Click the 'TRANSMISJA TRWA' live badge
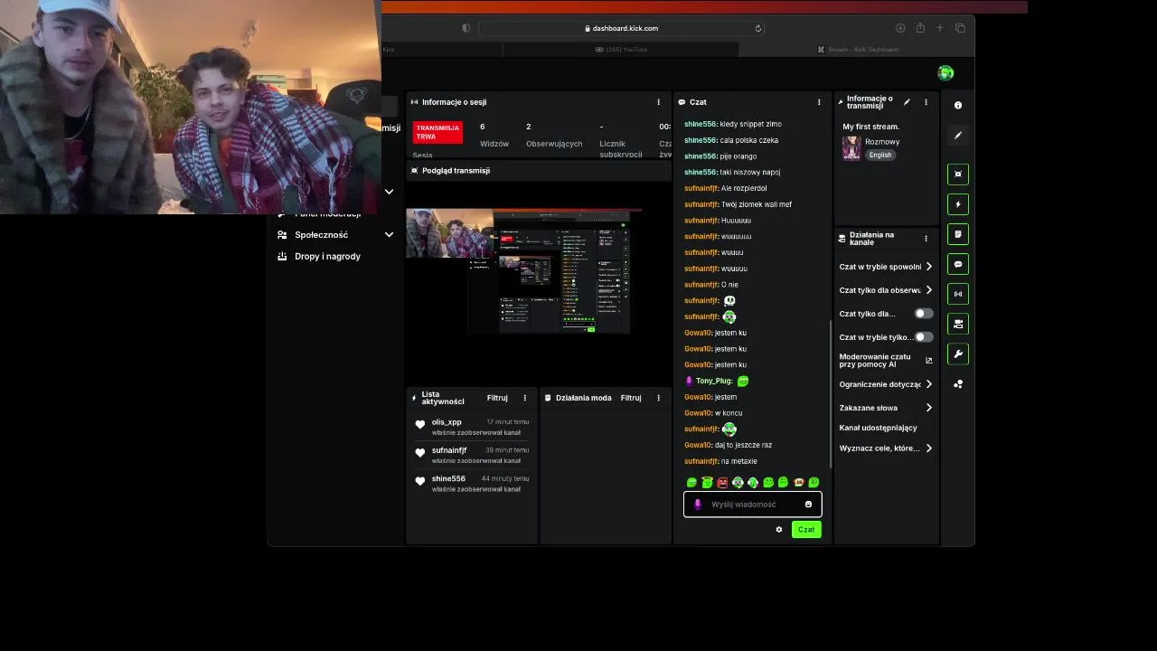The image size is (1157, 651). pos(437,132)
